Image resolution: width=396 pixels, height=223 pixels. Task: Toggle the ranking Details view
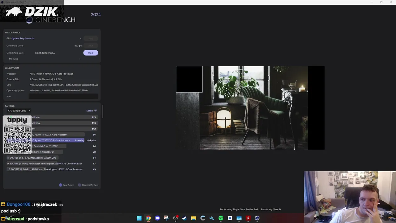pyautogui.click(x=92, y=111)
